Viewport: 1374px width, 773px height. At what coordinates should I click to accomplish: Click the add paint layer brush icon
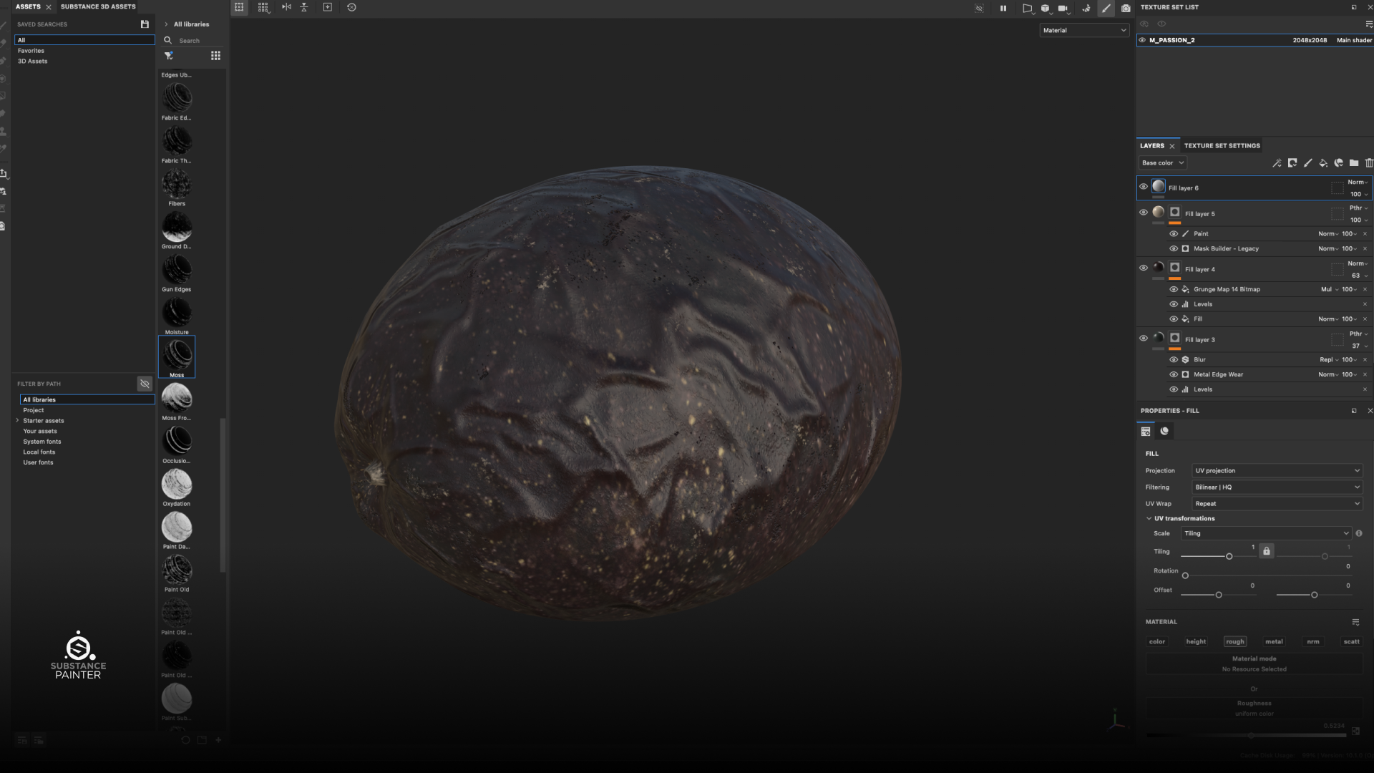tap(1308, 163)
